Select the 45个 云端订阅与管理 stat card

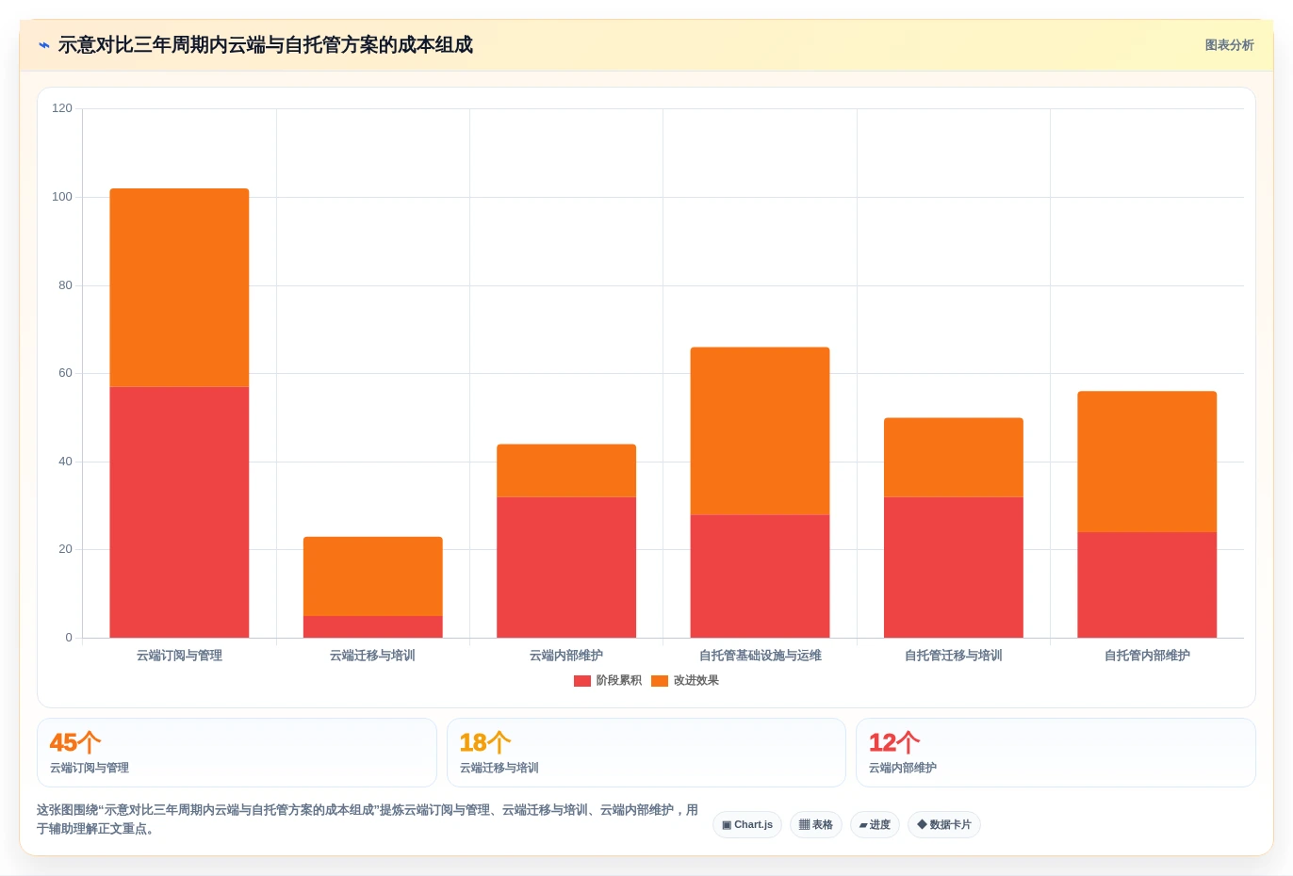237,753
